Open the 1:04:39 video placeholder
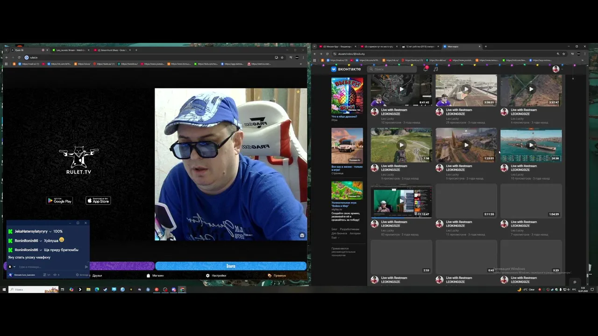Image resolution: width=598 pixels, height=336 pixels. click(x=531, y=201)
